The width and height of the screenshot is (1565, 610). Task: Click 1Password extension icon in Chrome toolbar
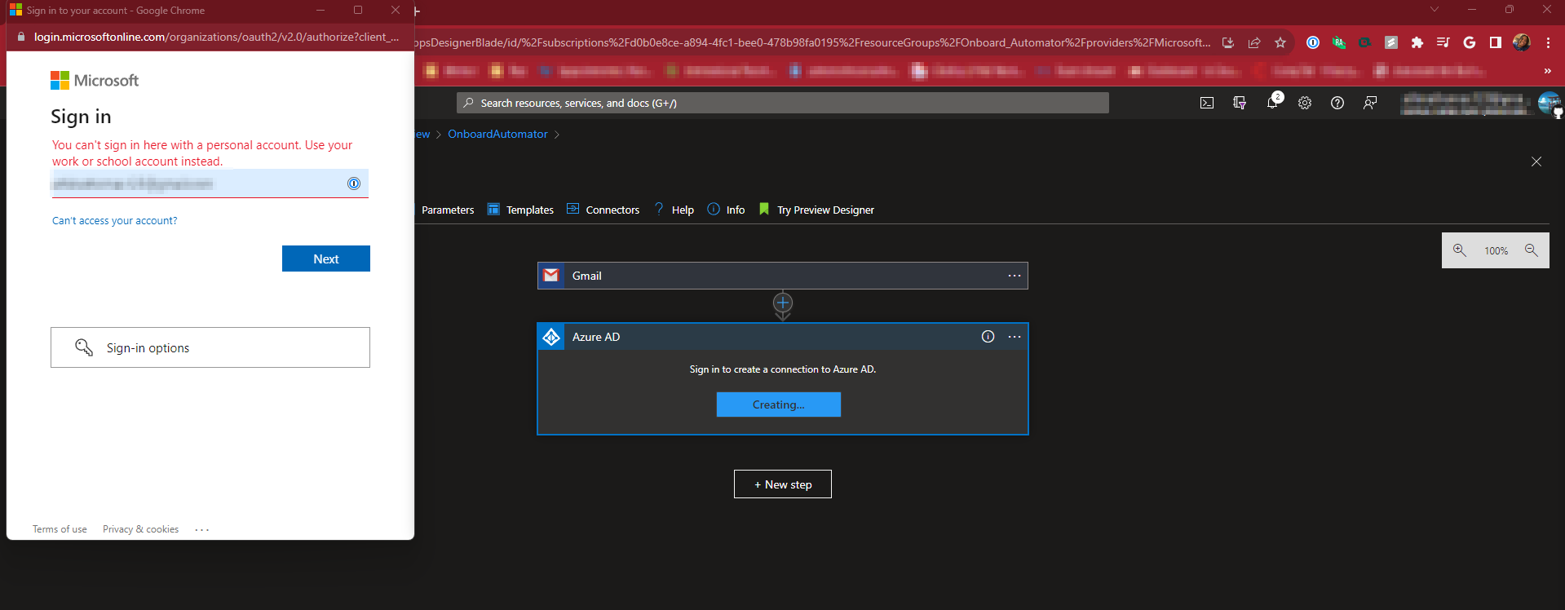(x=1313, y=42)
